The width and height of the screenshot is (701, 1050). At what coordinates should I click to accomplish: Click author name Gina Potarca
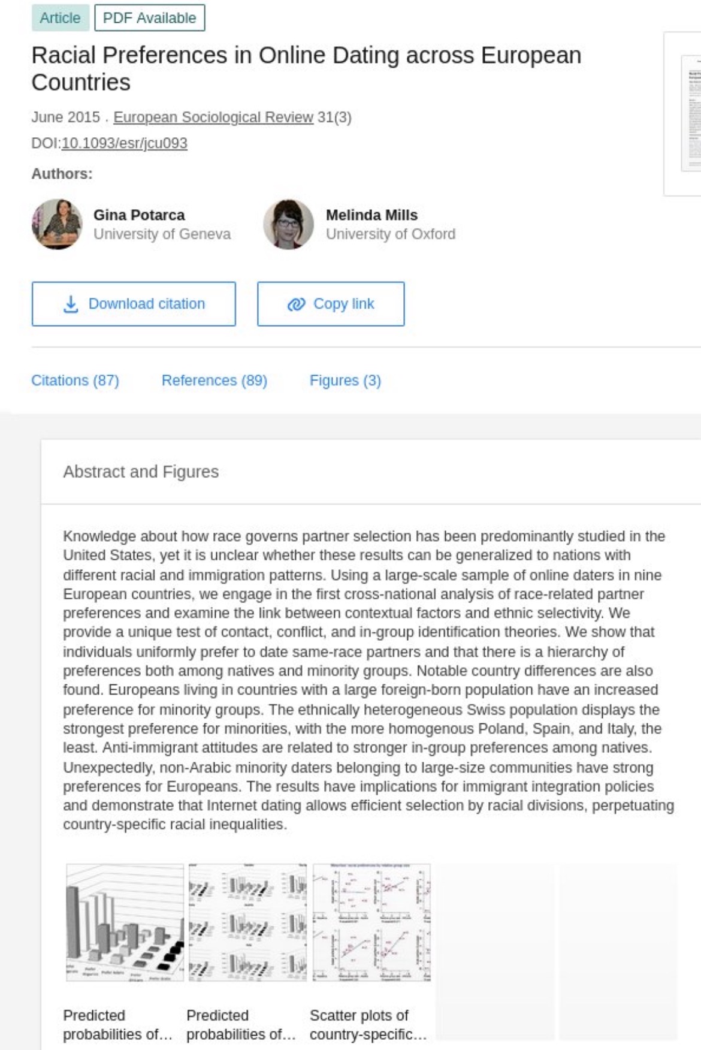(139, 215)
